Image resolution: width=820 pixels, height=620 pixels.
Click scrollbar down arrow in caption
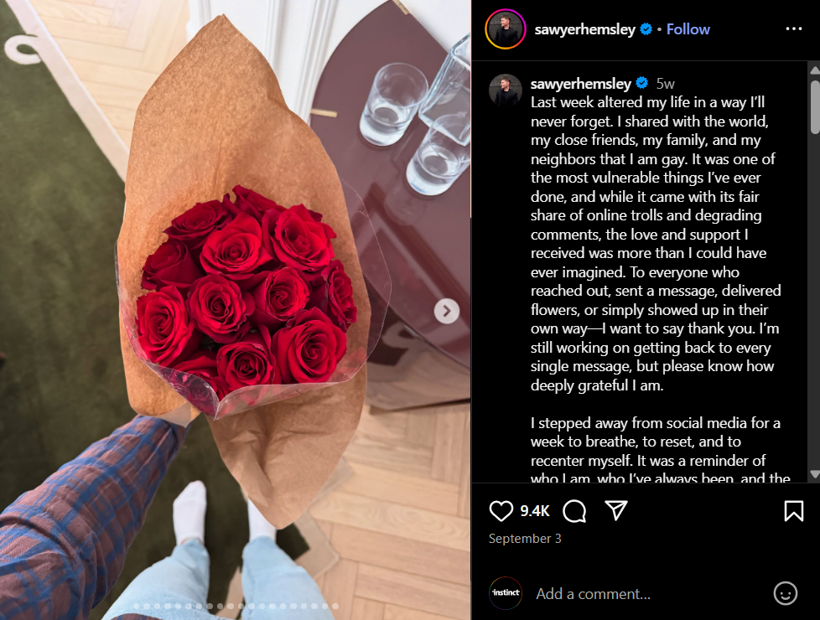pos(814,474)
